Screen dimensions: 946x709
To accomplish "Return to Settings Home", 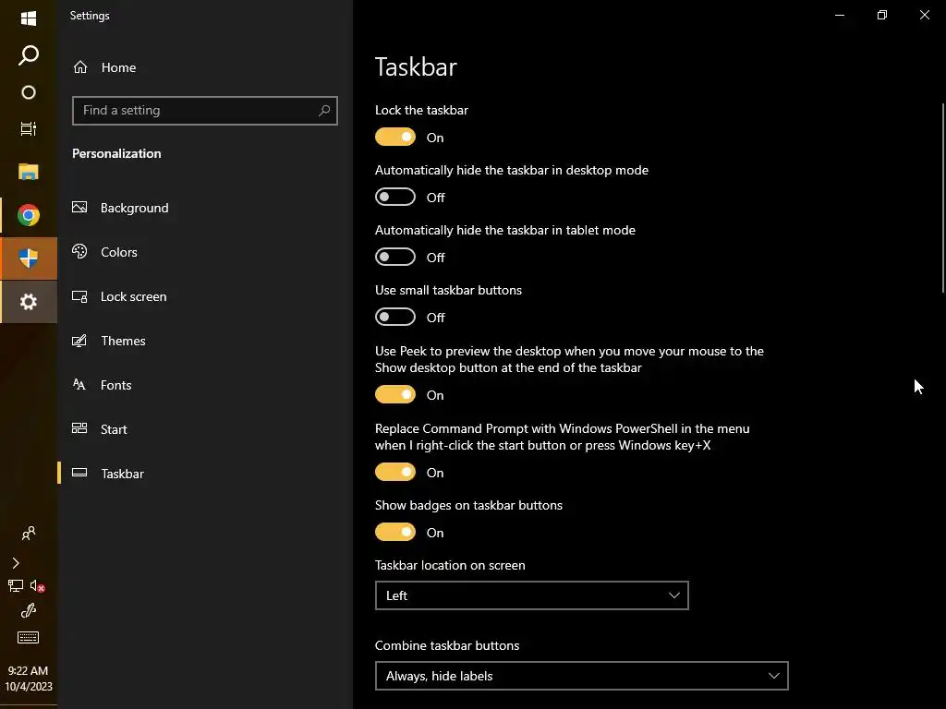I will tap(118, 67).
